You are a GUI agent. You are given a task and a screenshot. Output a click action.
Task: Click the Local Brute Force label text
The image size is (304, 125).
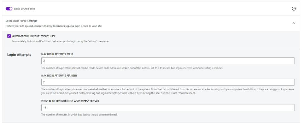(x=24, y=9)
